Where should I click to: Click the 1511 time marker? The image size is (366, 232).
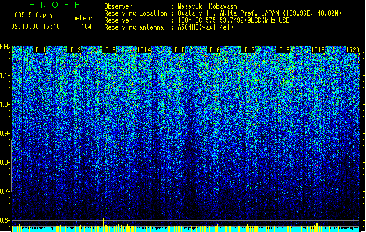39,50
